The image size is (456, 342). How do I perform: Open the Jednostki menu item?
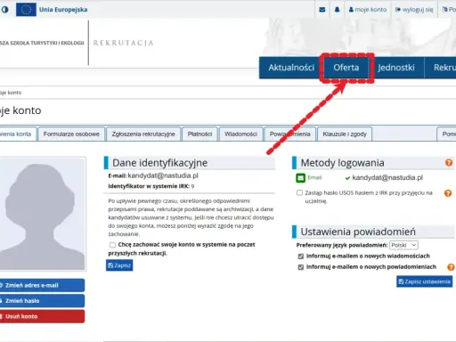click(x=396, y=68)
